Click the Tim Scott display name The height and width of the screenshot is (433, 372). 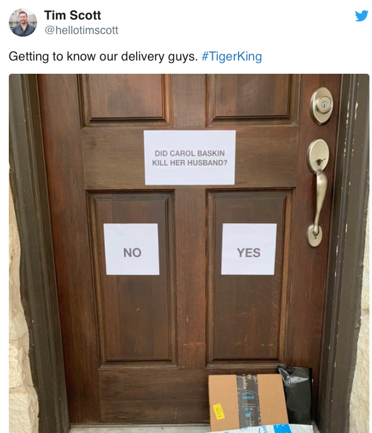[x=72, y=15]
